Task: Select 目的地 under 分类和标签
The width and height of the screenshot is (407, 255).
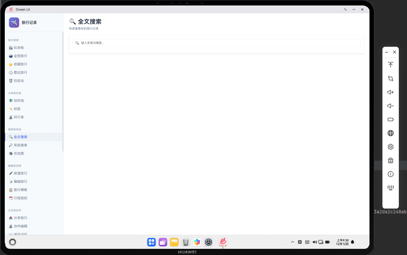Action: pyautogui.click(x=19, y=100)
